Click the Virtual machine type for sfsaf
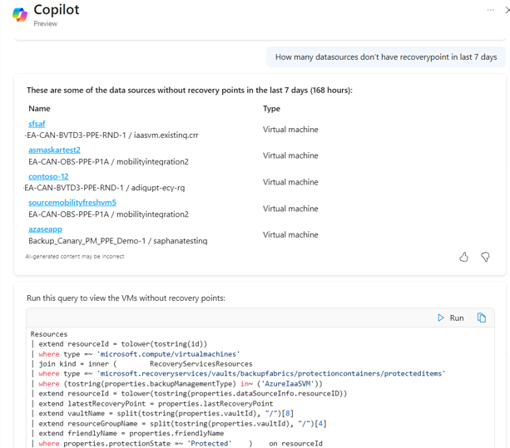Viewport: 510px width, 448px height. click(290, 130)
